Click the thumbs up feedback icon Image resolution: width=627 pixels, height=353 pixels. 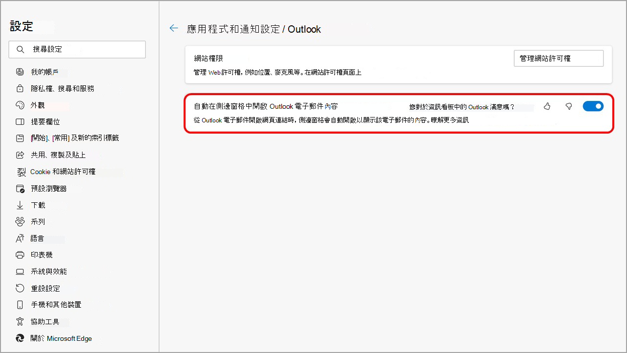(547, 106)
